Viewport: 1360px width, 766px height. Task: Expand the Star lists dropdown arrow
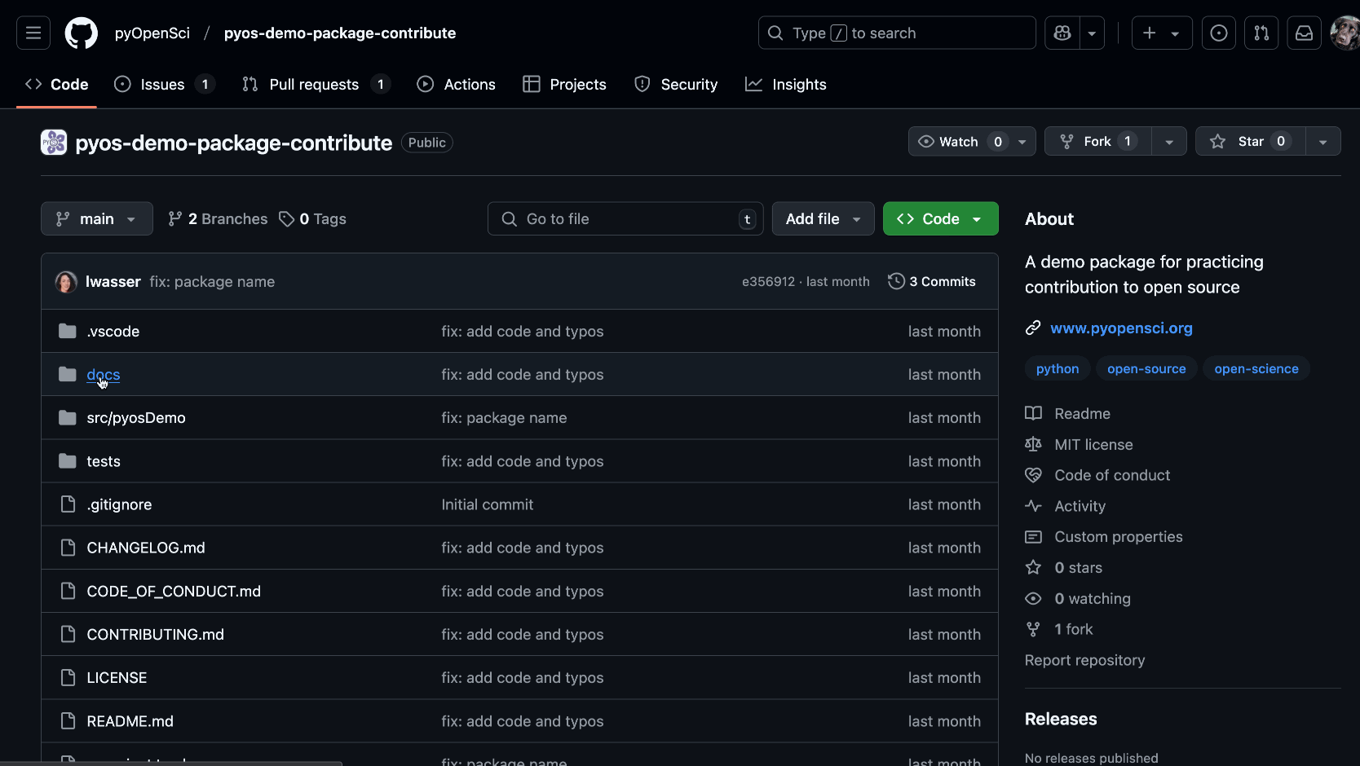(x=1323, y=141)
